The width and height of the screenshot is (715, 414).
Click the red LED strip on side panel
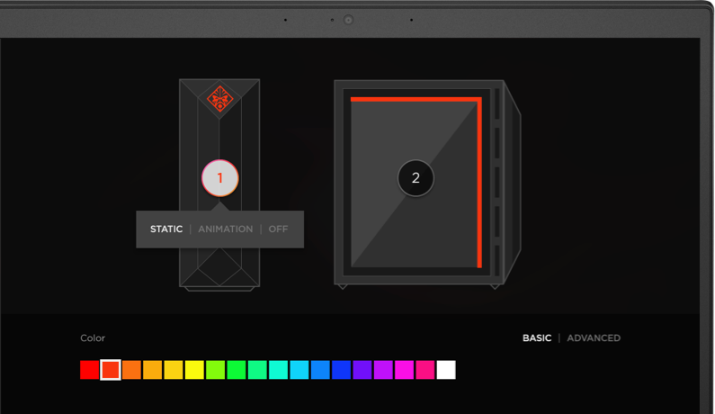coord(479,183)
